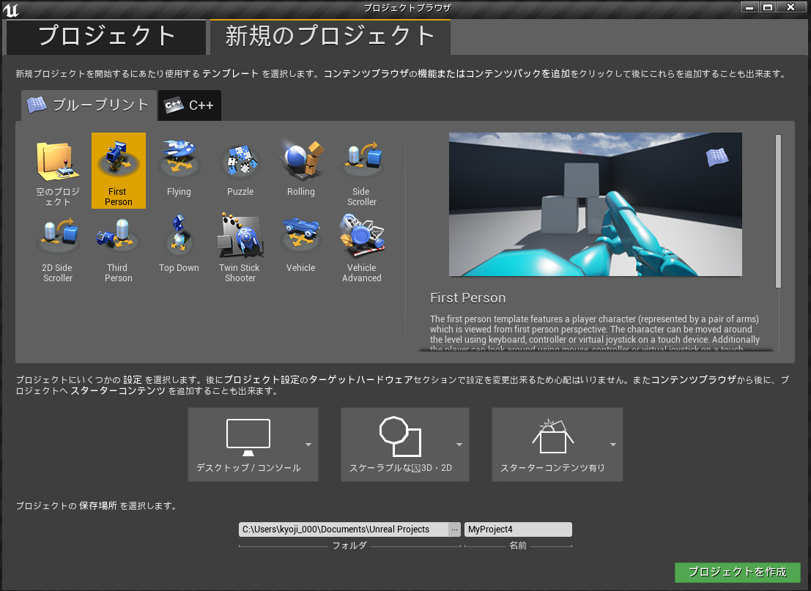Click the プロジェクトを作成 button
The width and height of the screenshot is (811, 591).
click(737, 572)
